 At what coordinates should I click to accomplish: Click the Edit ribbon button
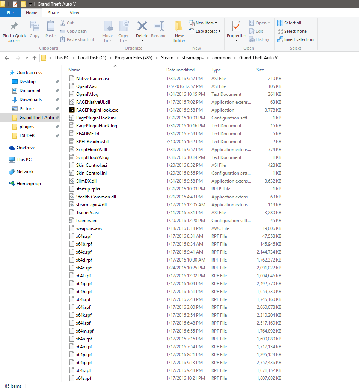point(256,31)
